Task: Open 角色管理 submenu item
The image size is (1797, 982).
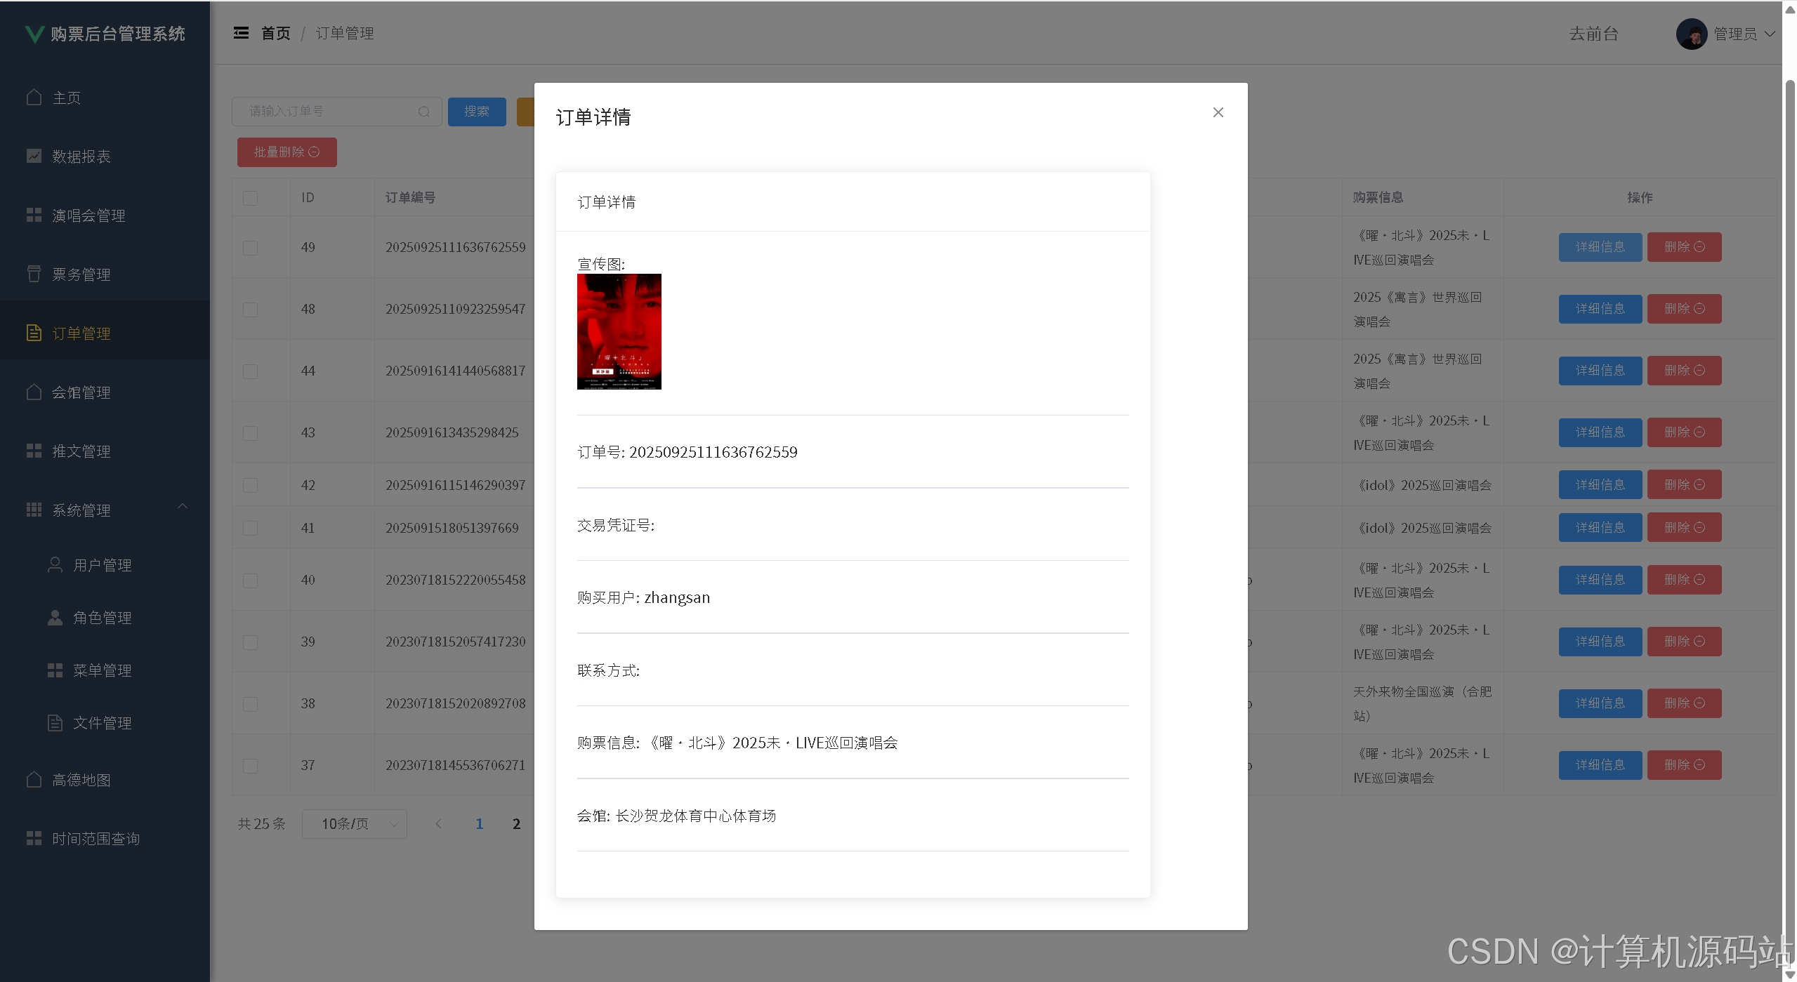Action: click(x=105, y=618)
